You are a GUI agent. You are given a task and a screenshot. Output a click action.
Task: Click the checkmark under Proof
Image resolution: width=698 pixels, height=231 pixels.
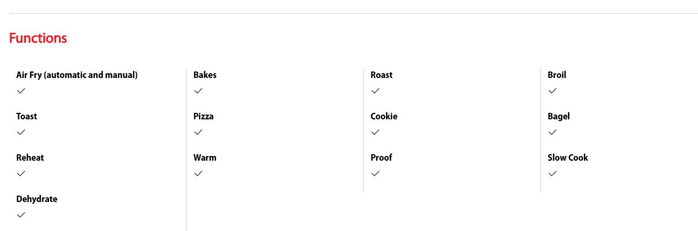[x=375, y=174]
